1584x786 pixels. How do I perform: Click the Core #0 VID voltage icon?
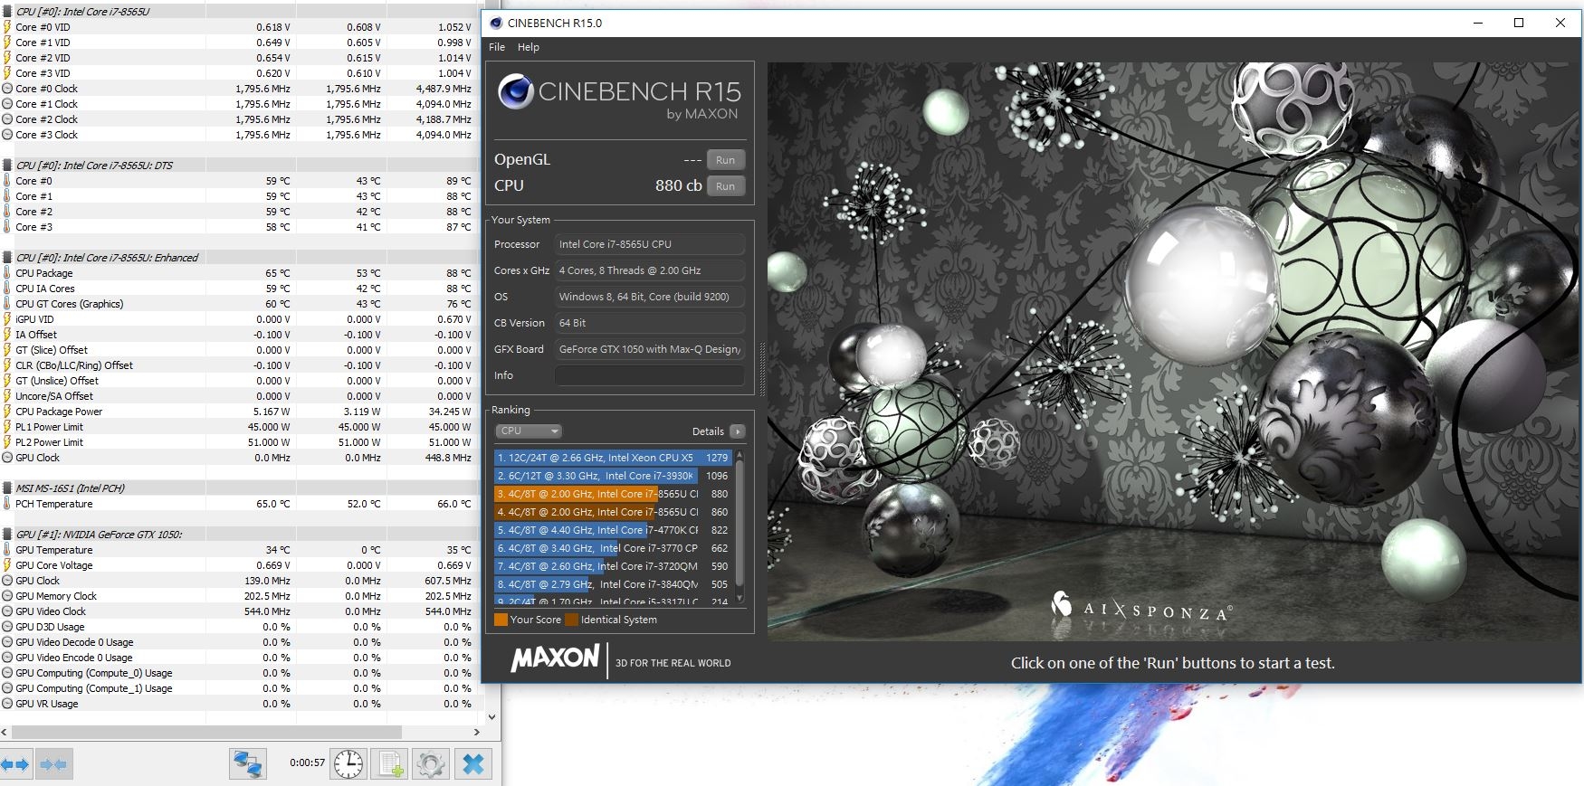7,27
